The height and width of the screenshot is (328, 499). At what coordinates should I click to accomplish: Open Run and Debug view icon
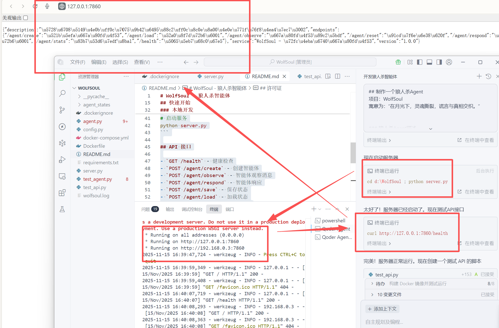(x=62, y=160)
